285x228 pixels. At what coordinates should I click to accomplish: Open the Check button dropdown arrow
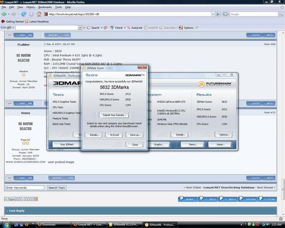click(125, 28)
